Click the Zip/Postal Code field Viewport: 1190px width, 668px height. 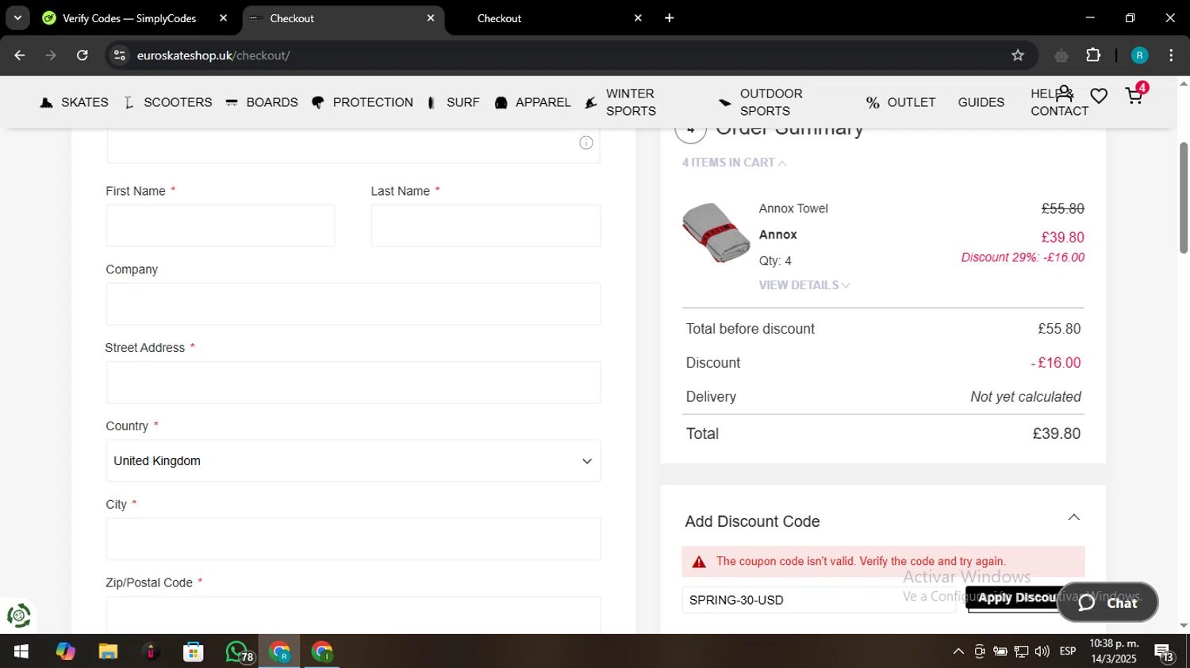(353, 616)
